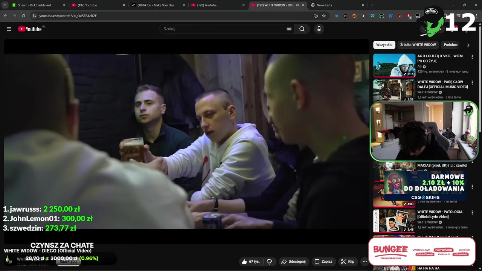The height and width of the screenshot is (271, 482).
Task: Open AG X LOHLEQ X VKIE video title
Action: [440, 58]
